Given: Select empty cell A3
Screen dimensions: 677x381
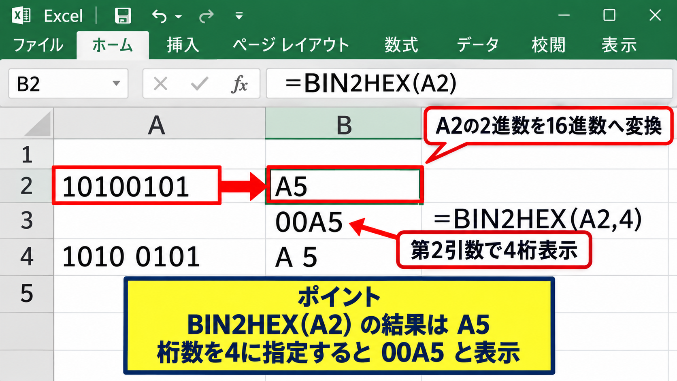Looking at the screenshot, I should (160, 221).
